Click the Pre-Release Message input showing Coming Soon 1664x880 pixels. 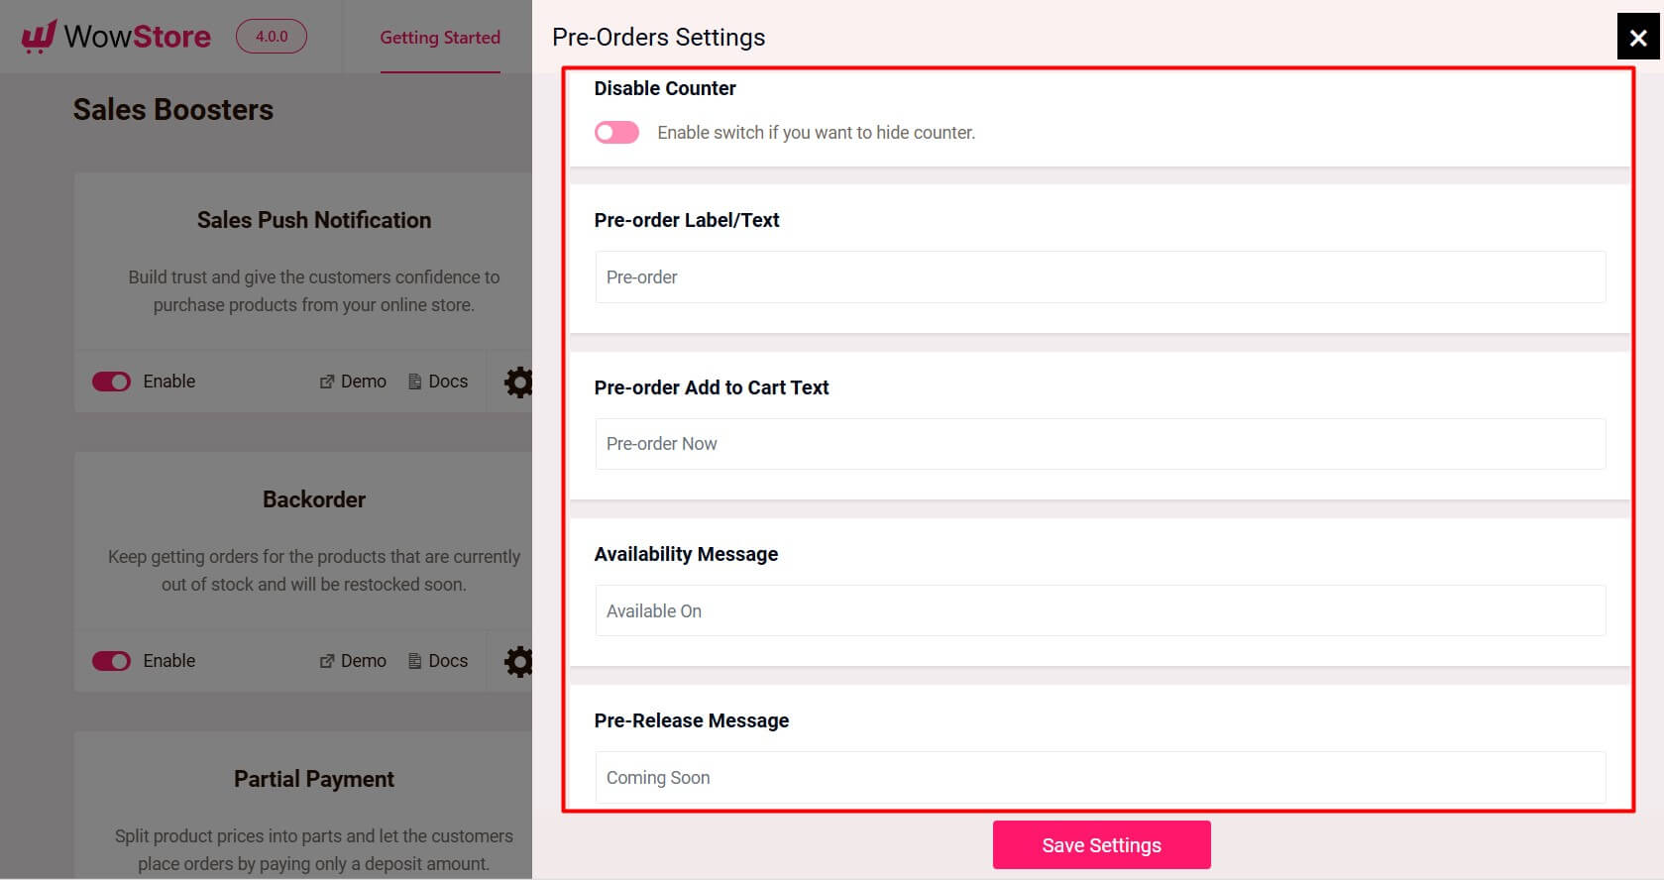(x=1099, y=777)
